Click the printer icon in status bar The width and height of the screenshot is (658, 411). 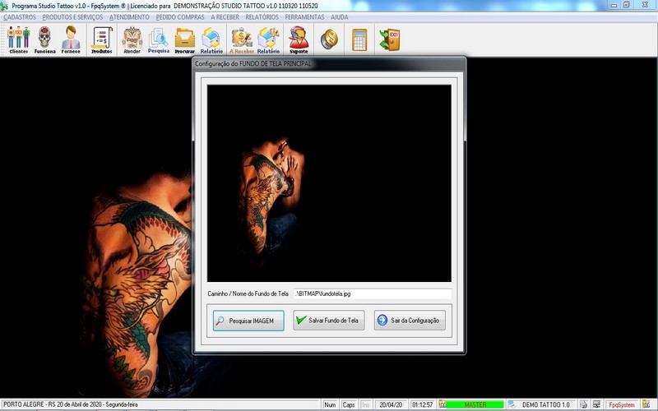pos(583,404)
